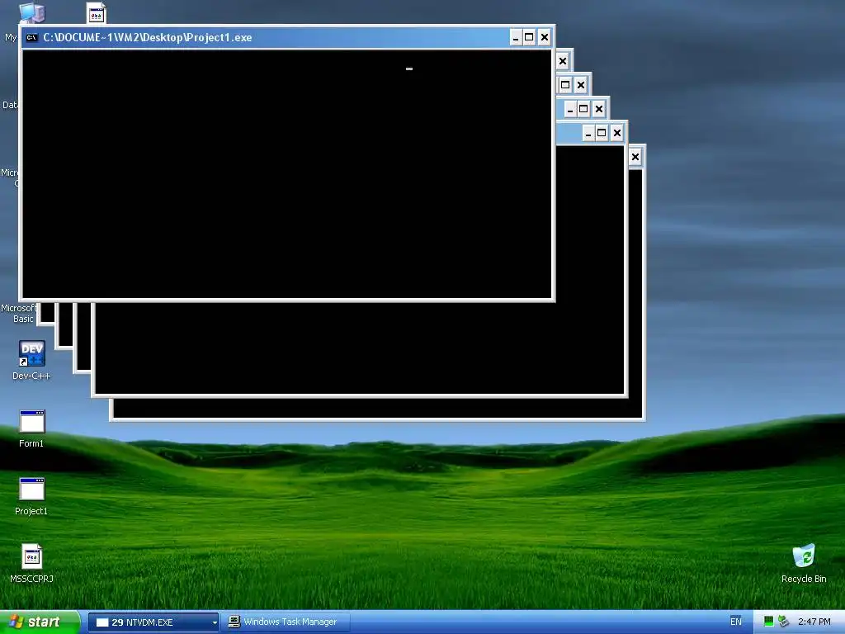Minimize the fifth stacked console window
This screenshot has width=845, height=634.
(x=588, y=133)
